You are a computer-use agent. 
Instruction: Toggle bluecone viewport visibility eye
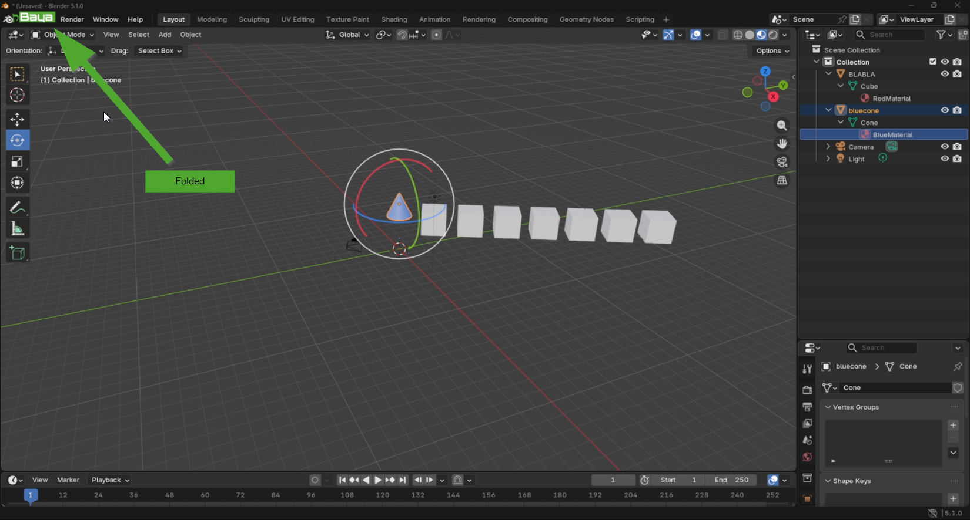click(945, 110)
